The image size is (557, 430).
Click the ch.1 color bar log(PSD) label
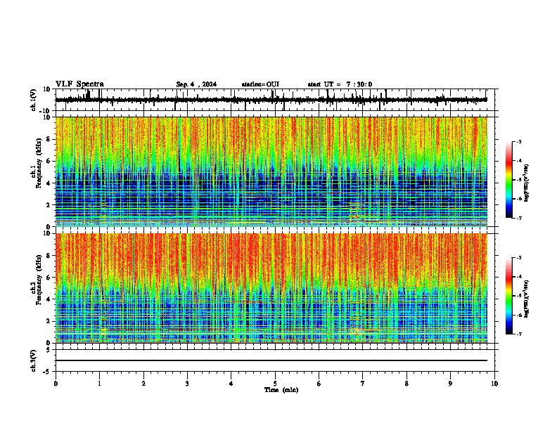click(527, 183)
